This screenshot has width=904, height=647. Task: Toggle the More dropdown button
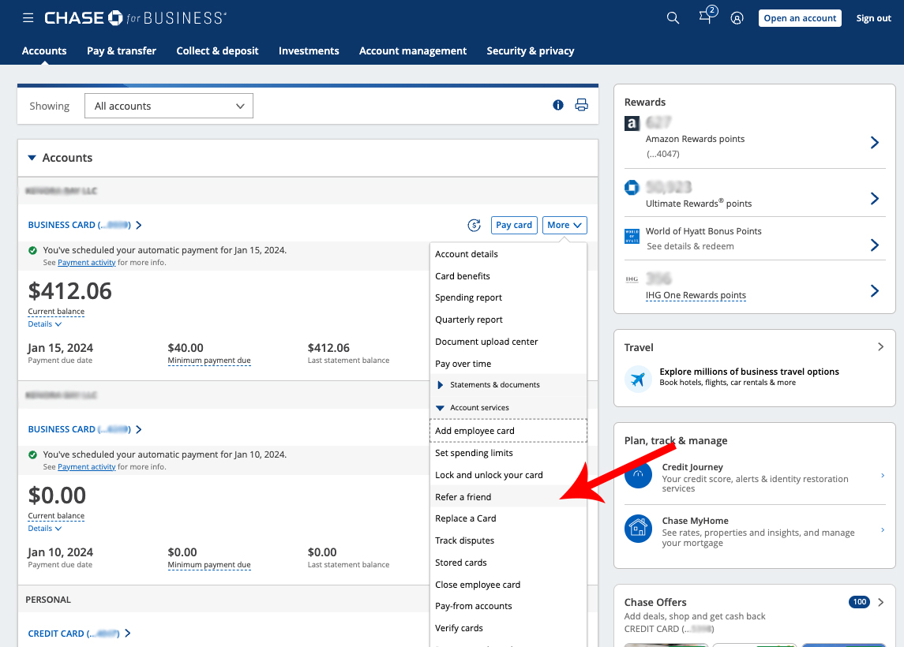click(x=565, y=225)
